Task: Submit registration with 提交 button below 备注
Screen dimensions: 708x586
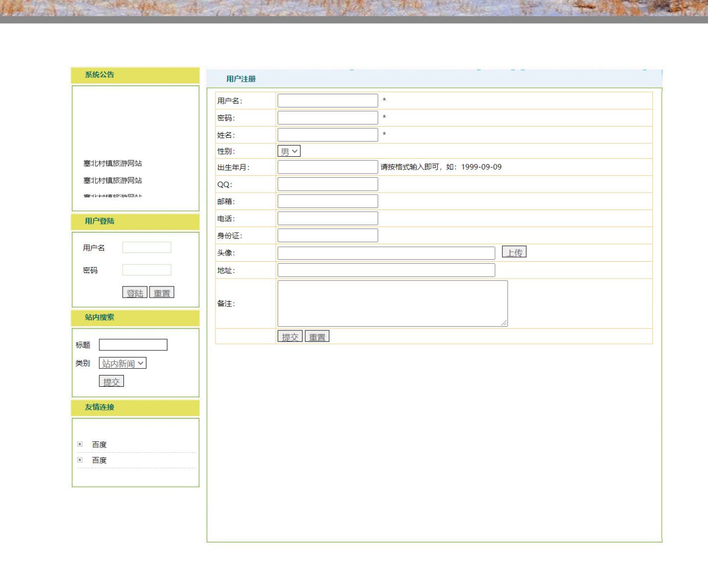Action: [x=290, y=337]
